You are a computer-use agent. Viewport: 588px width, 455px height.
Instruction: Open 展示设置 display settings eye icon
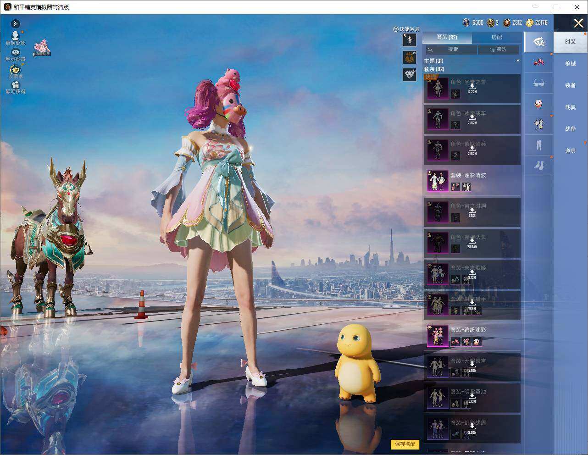(x=15, y=55)
